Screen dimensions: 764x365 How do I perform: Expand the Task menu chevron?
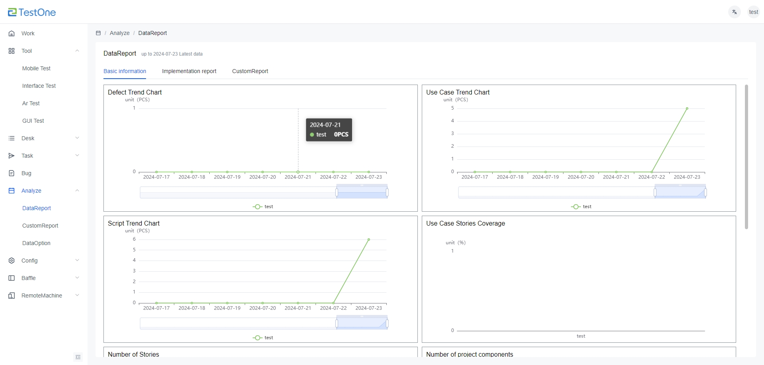point(77,155)
